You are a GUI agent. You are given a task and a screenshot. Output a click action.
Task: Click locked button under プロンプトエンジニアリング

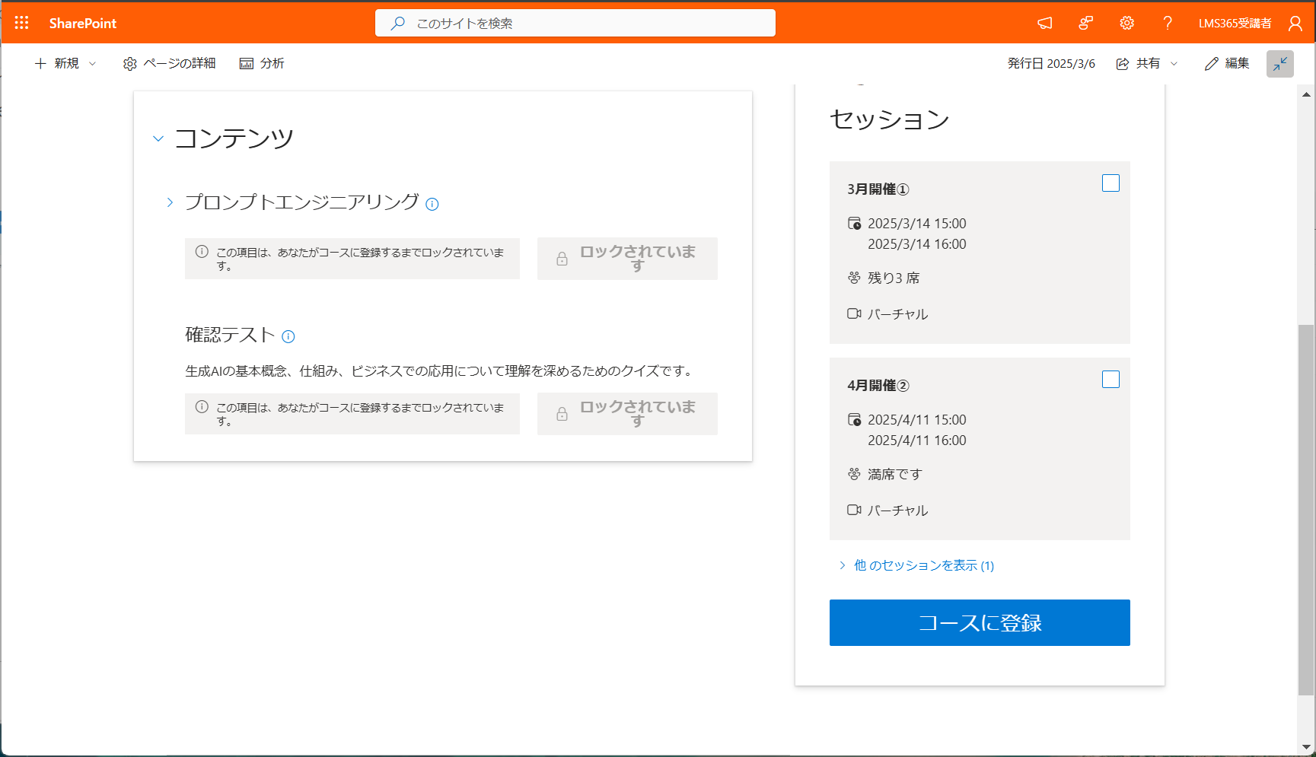[627, 259]
